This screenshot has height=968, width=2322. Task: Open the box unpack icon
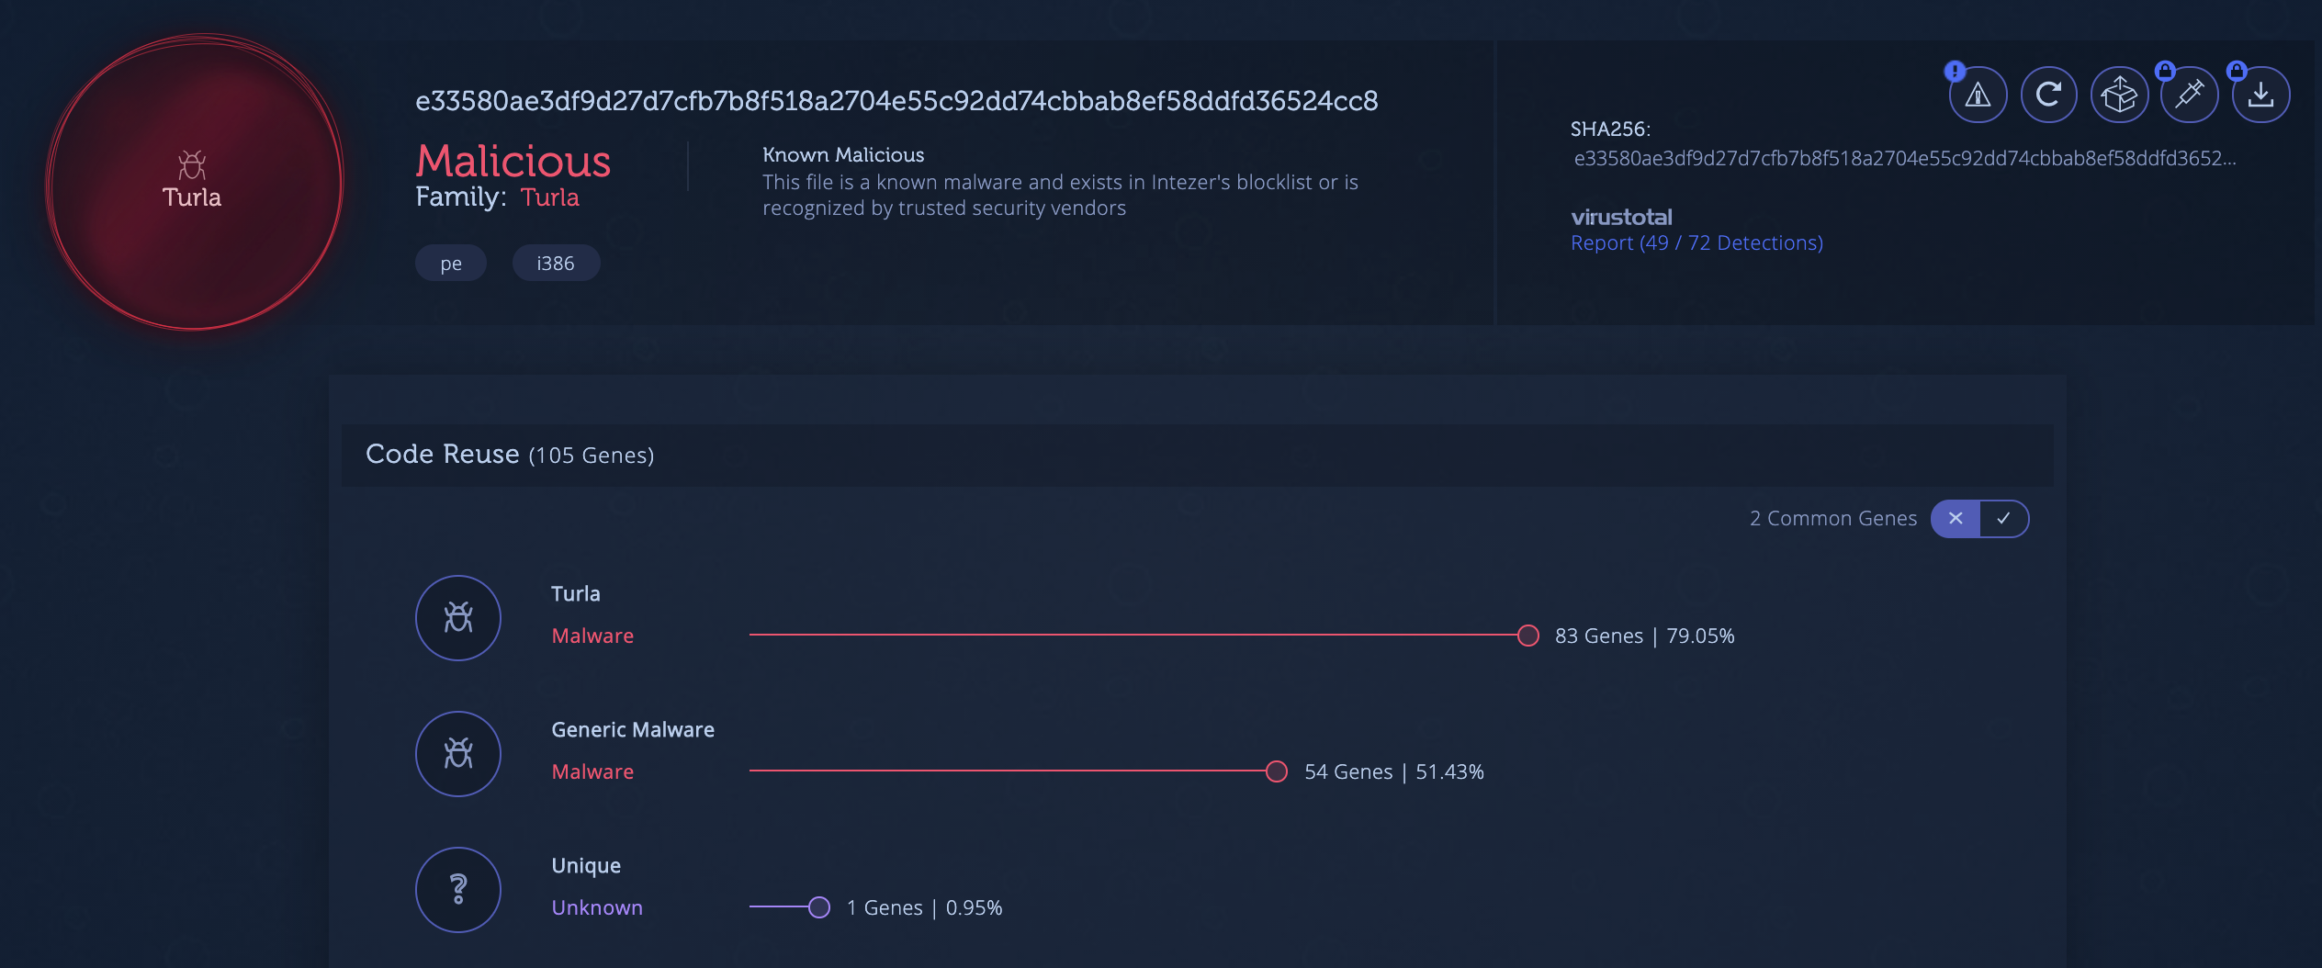point(2119,95)
